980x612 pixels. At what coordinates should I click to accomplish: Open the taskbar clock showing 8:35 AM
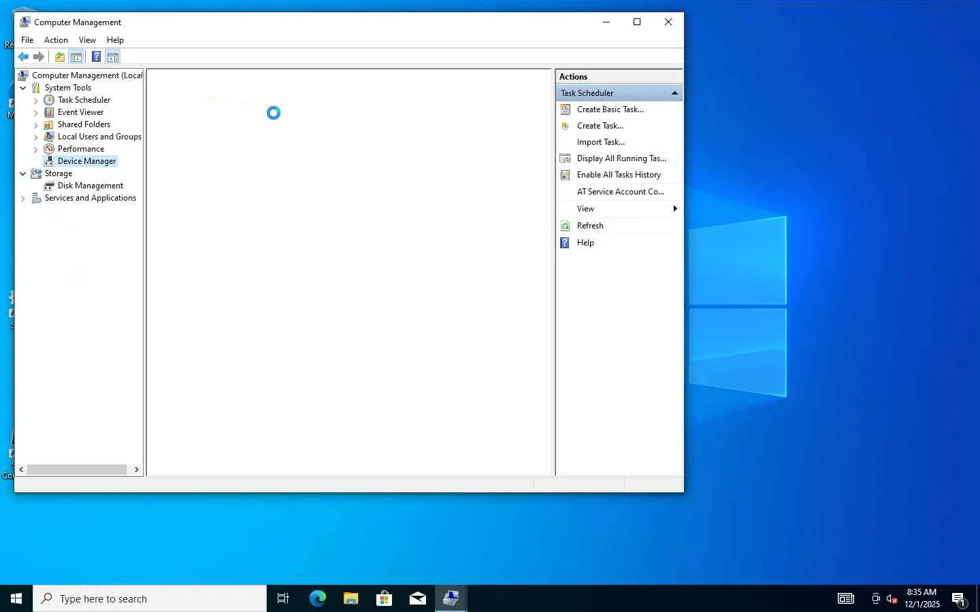[x=921, y=598]
